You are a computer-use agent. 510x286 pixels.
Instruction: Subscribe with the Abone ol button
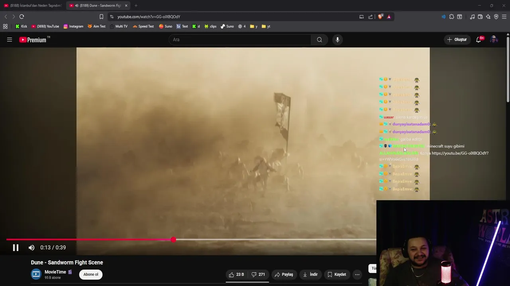coord(91,274)
